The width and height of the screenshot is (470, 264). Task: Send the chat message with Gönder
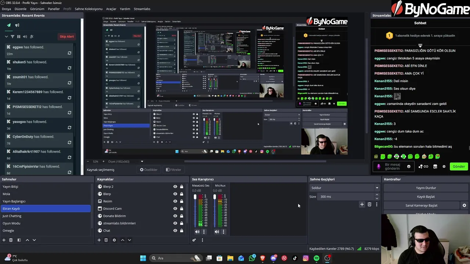459,166
